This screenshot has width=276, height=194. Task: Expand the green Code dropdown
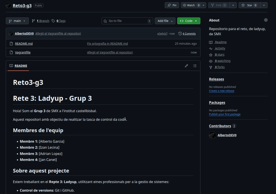coord(189,21)
